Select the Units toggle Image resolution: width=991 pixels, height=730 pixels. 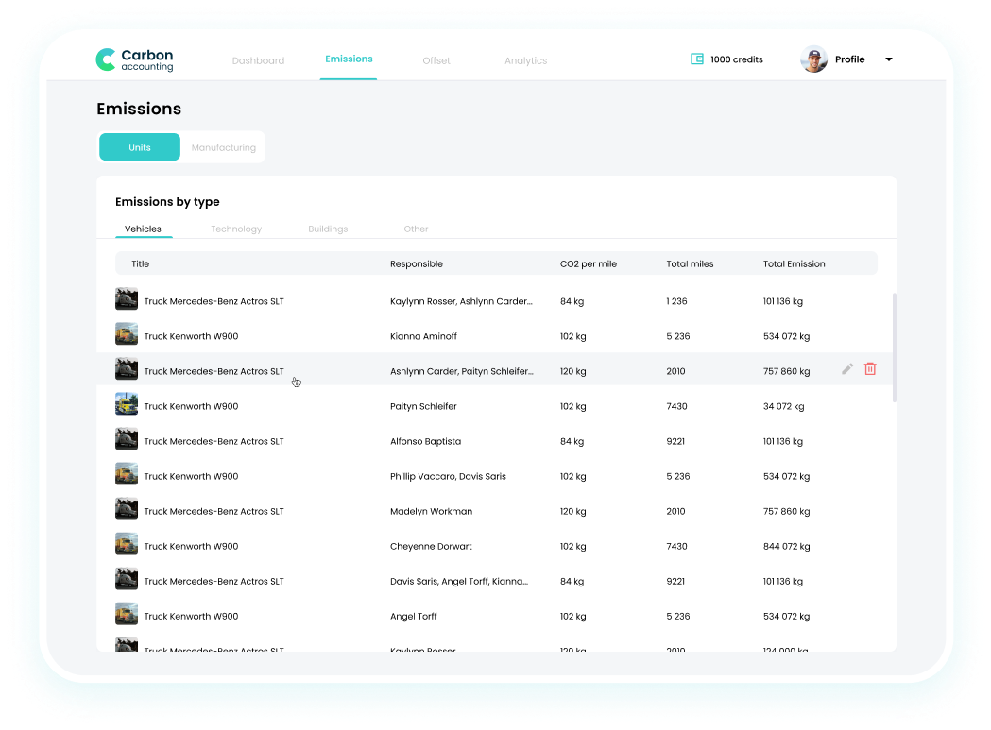pyautogui.click(x=139, y=147)
